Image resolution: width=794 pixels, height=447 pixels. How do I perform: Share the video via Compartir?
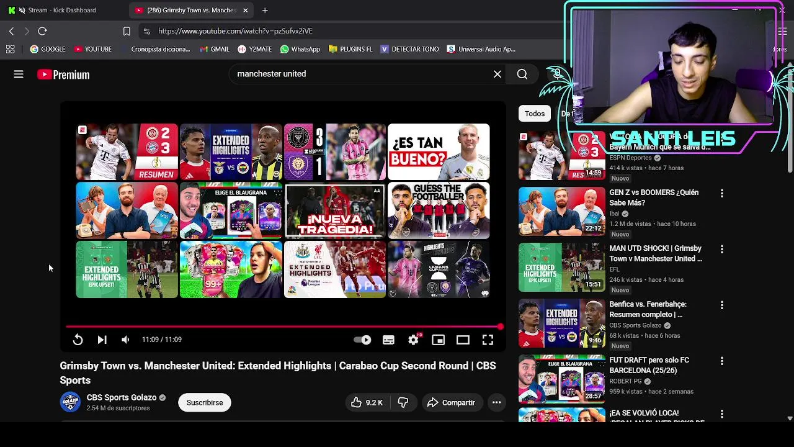451,402
